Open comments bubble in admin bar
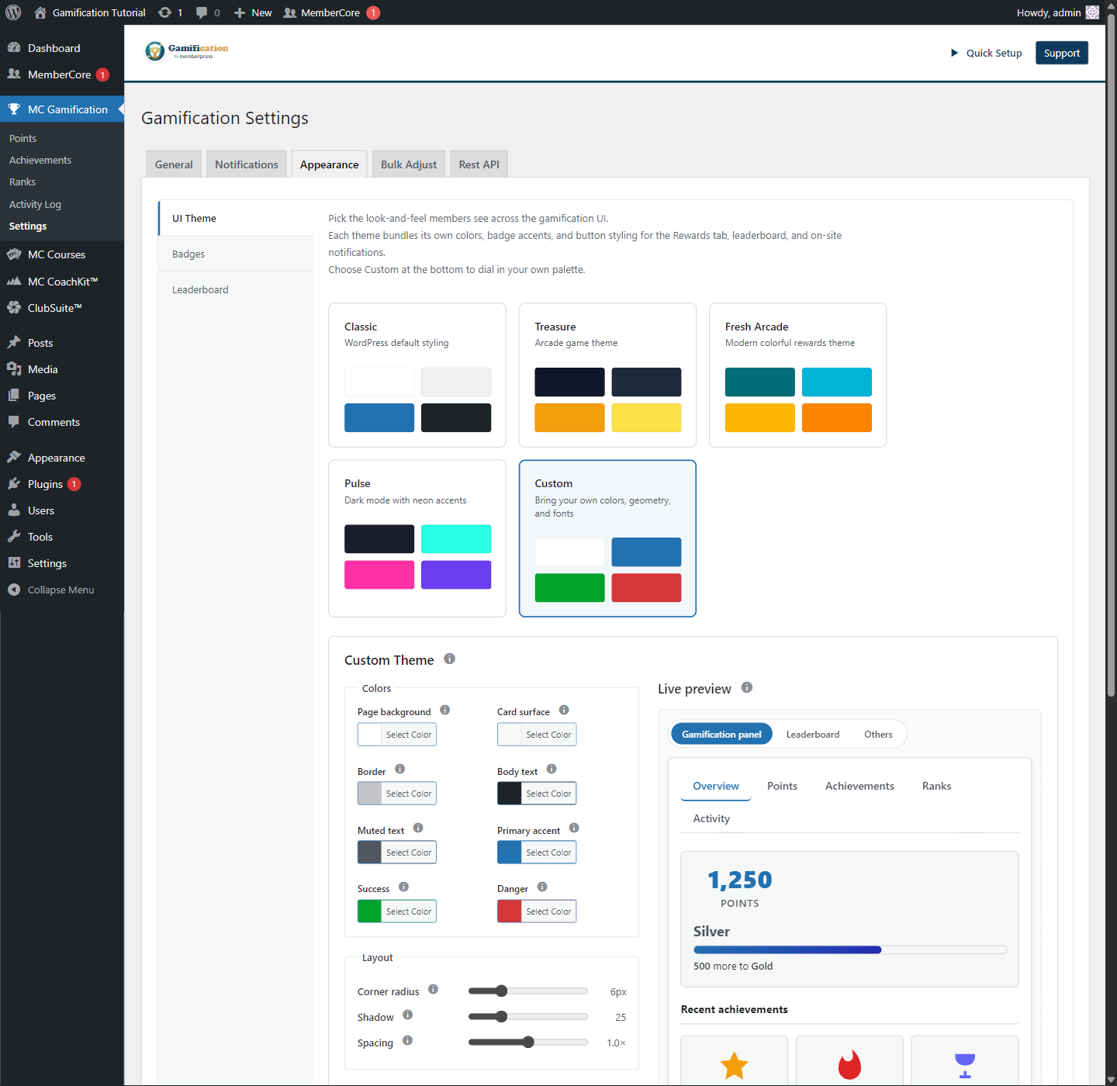This screenshot has height=1086, width=1117. coord(208,12)
